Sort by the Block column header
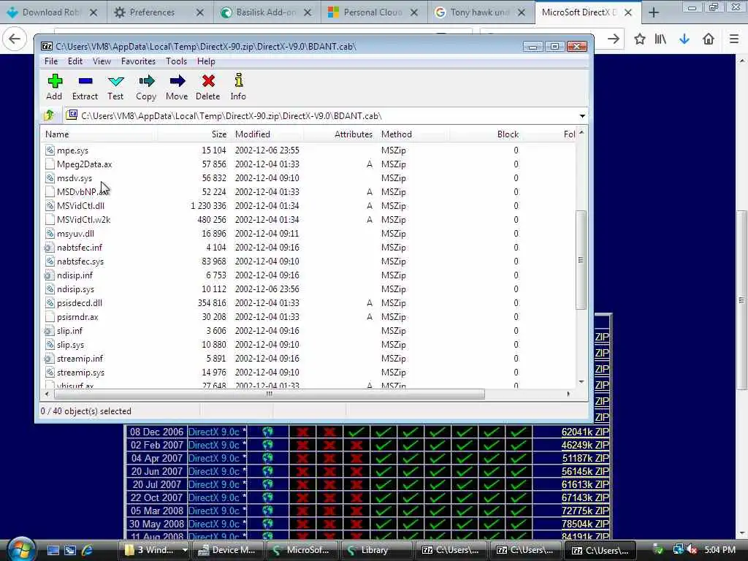748x561 pixels. tap(486, 134)
